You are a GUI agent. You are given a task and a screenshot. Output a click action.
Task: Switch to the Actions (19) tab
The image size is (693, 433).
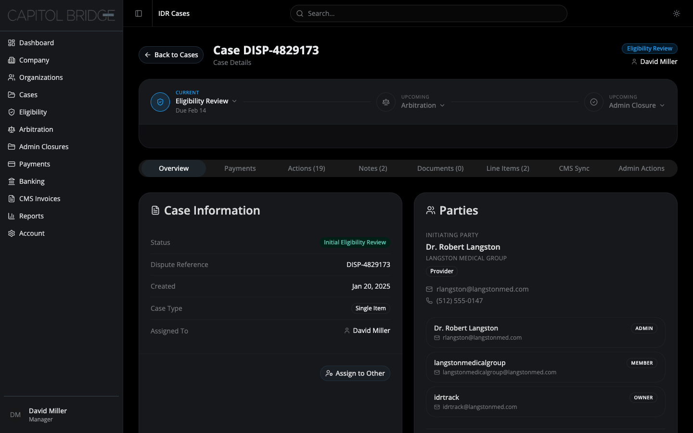[x=306, y=168]
